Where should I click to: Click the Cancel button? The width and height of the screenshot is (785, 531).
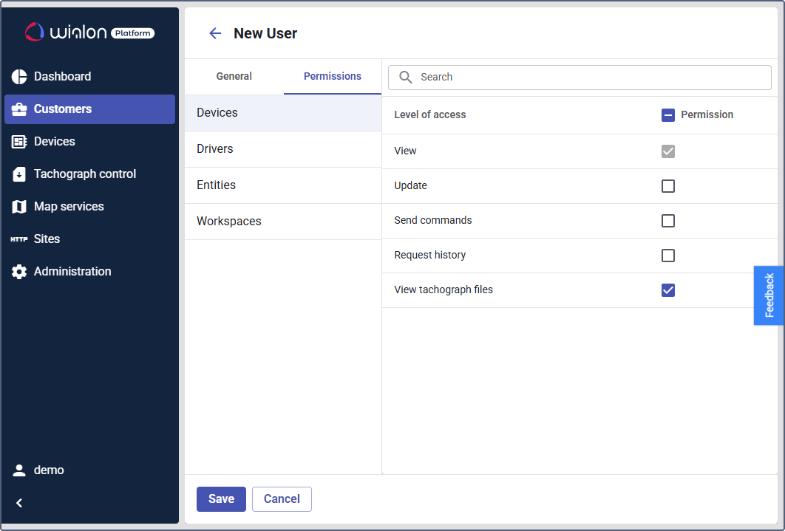(x=282, y=499)
